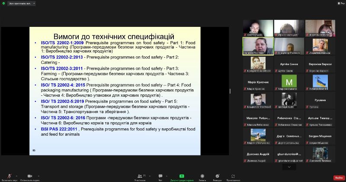Leave the meeting with Выйти

(339, 178)
